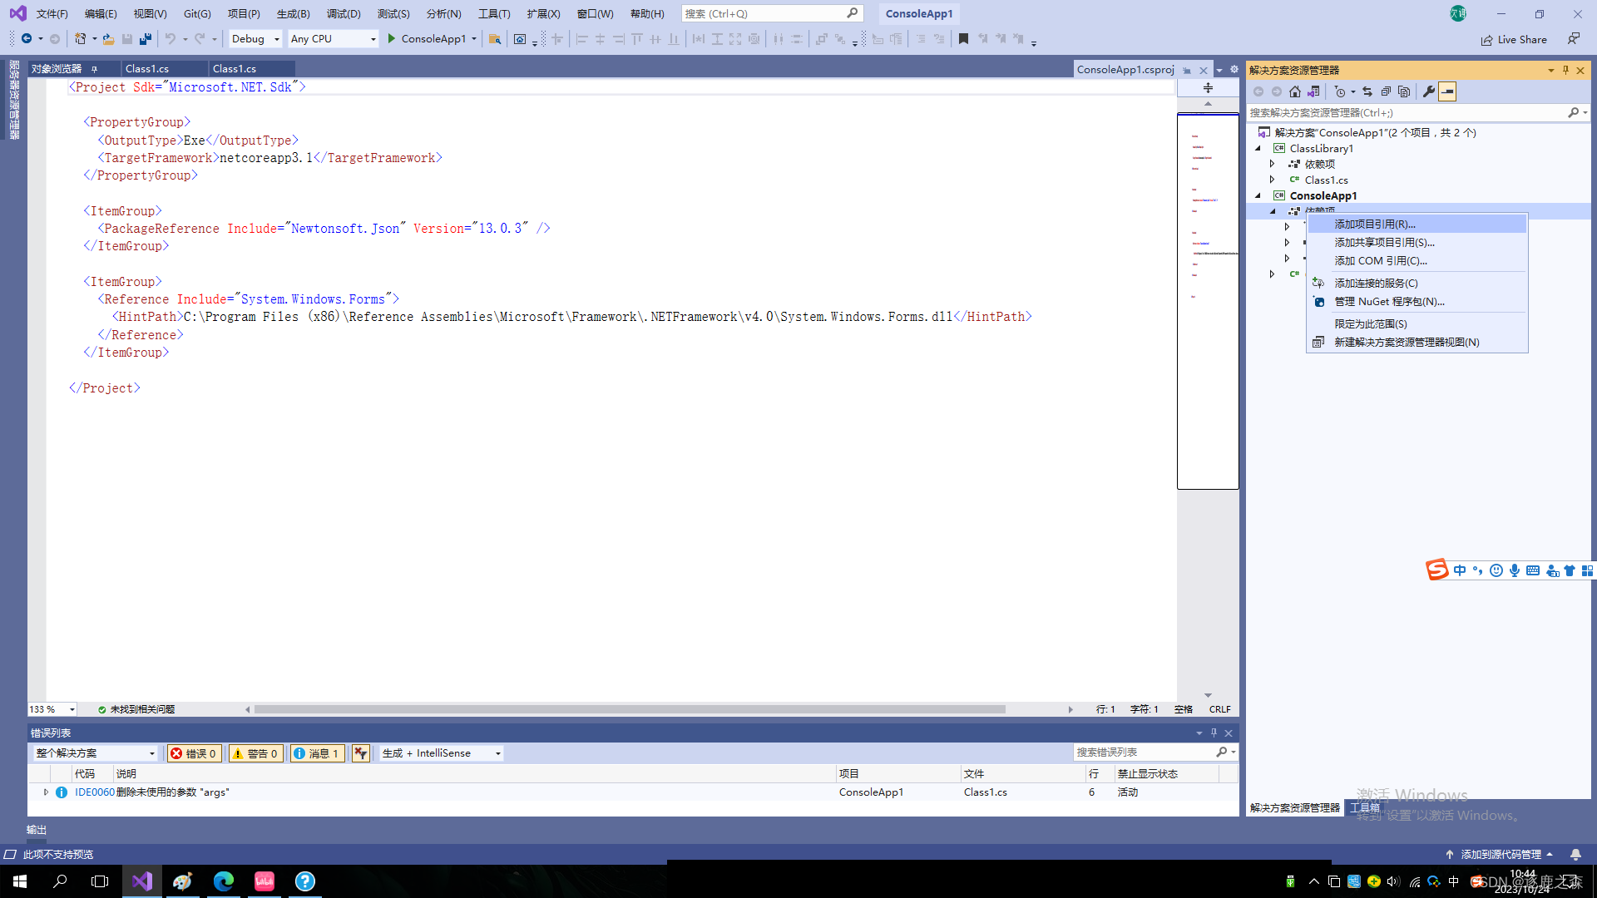The image size is (1597, 898).
Task: Choose 添加共享项目引用(S)... from context menu
Action: [x=1417, y=243]
